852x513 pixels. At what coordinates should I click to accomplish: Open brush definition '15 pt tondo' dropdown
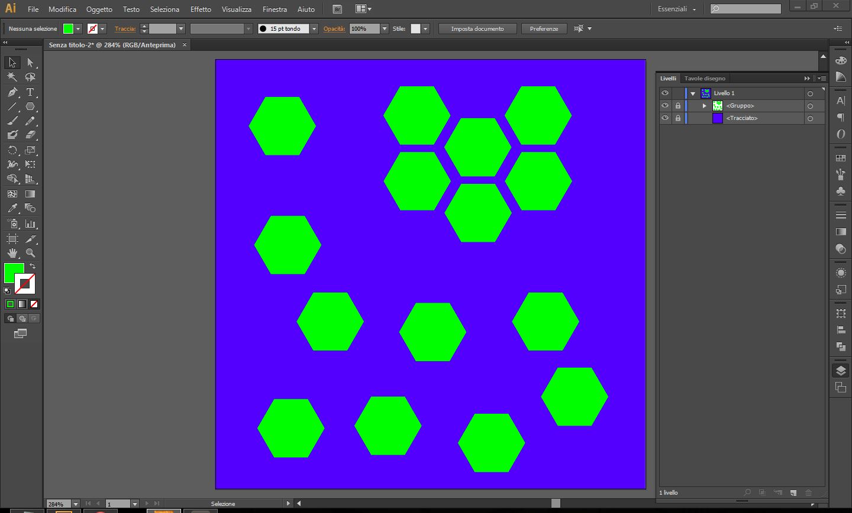[x=314, y=28]
